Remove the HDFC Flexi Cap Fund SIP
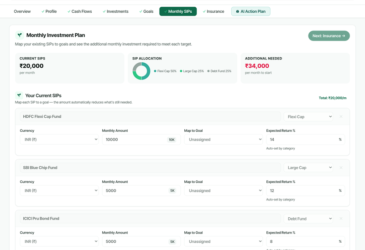Image resolution: width=365 pixels, height=250 pixels. [341, 117]
